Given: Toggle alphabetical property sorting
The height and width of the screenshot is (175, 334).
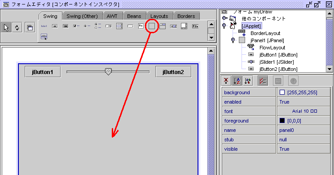Looking at the screenshot, I should [237, 81].
